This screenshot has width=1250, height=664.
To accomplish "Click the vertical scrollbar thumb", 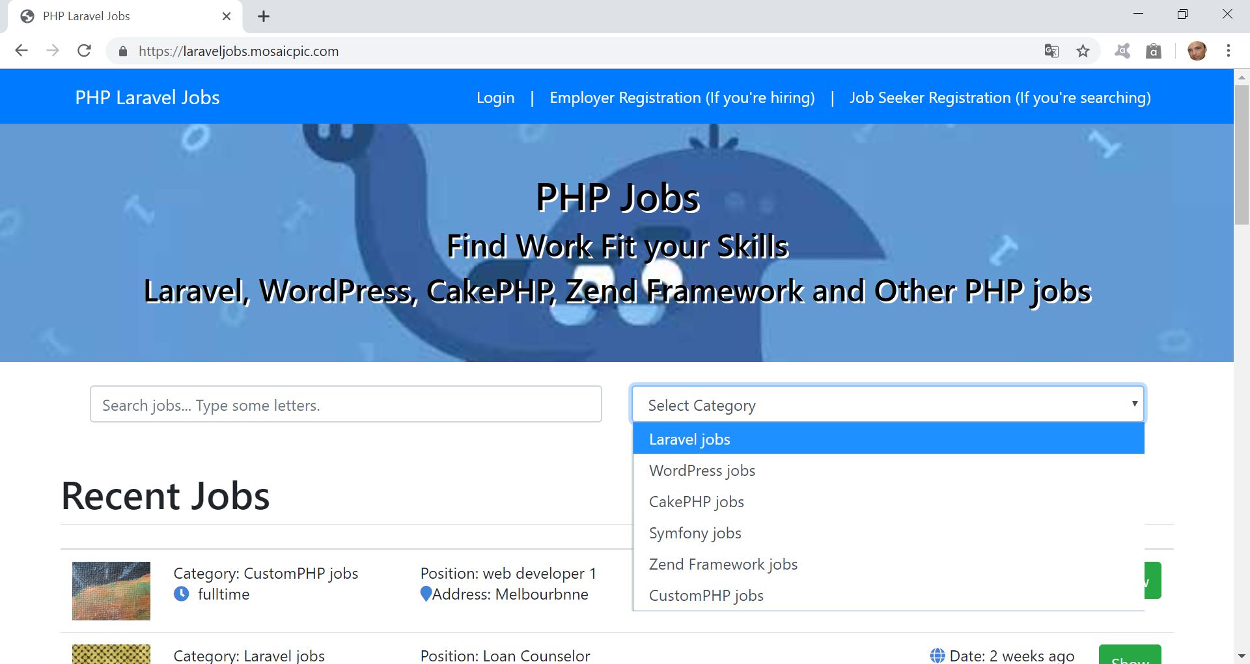I will click(1242, 155).
